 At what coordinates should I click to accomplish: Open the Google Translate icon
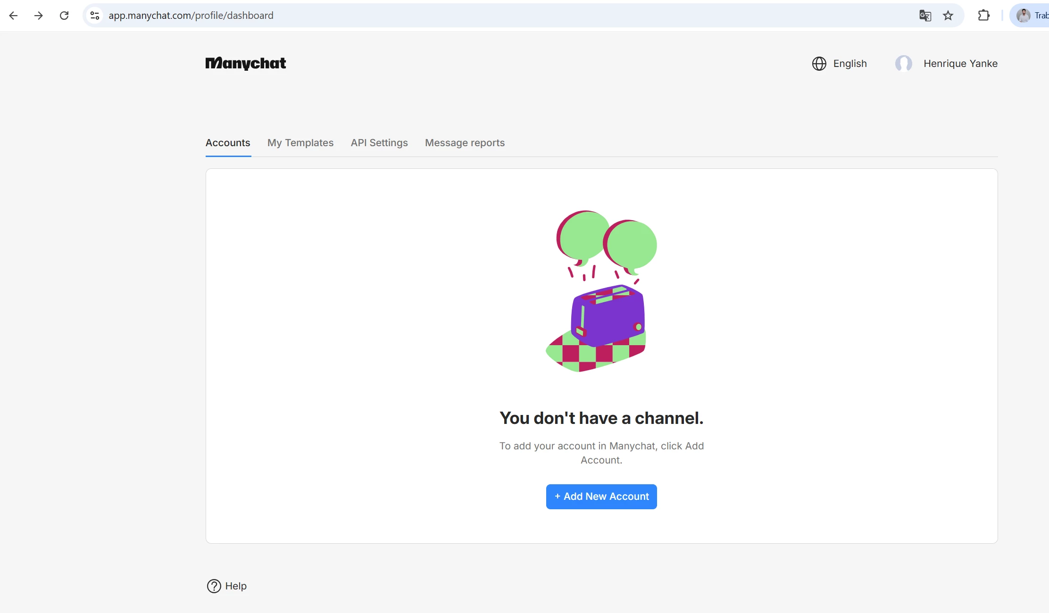(x=925, y=16)
